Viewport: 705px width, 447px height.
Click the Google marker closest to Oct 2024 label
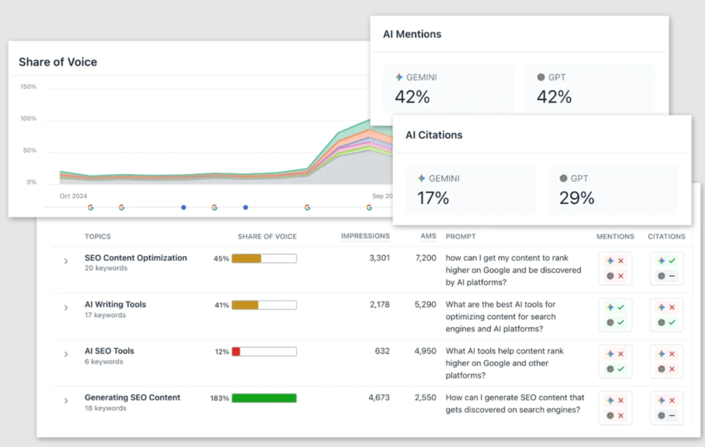(91, 208)
